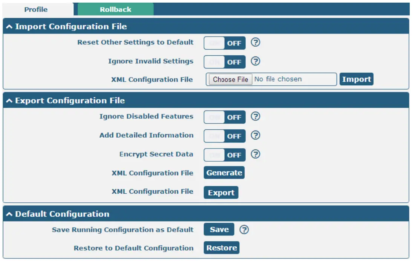This screenshot has width=412, height=261.
Task: Show help for Add Detailed Information
Action: click(x=256, y=135)
